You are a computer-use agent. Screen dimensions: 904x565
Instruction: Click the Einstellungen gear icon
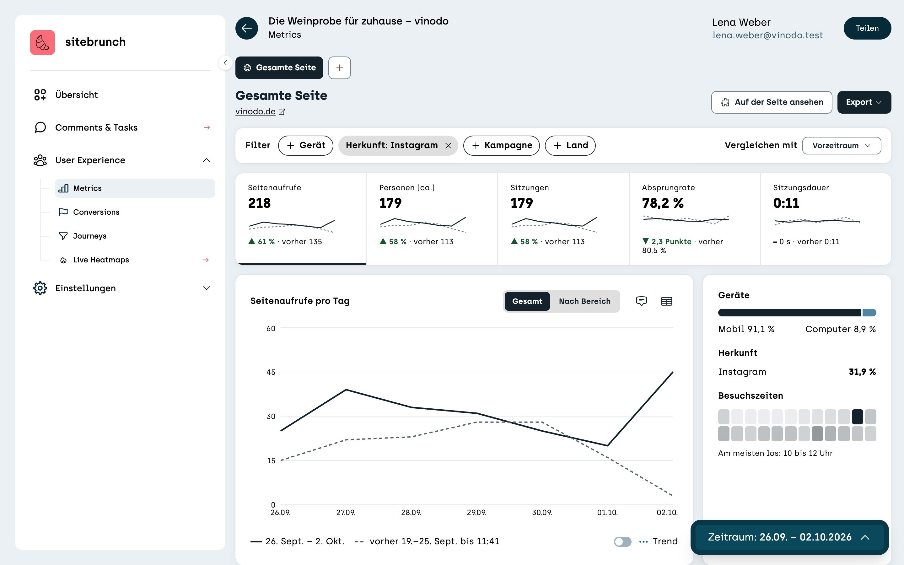pyautogui.click(x=40, y=288)
